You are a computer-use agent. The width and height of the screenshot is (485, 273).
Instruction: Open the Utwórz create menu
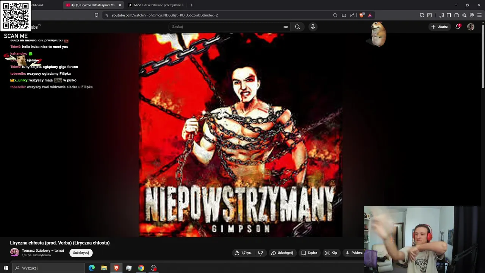pos(440,27)
